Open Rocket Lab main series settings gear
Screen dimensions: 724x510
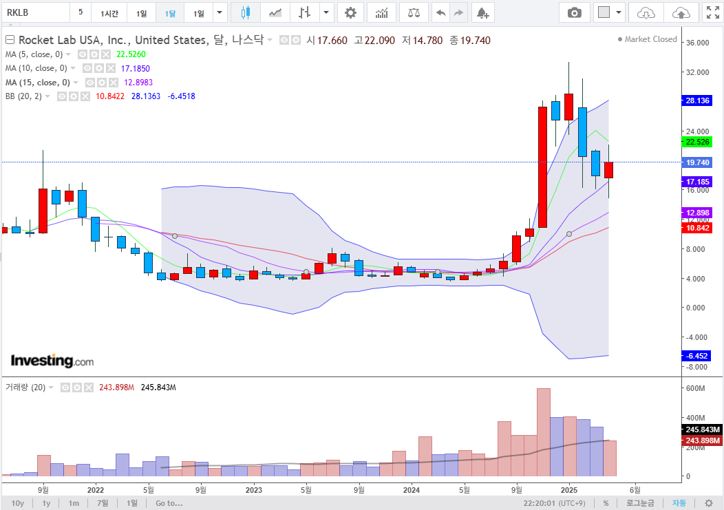point(295,40)
